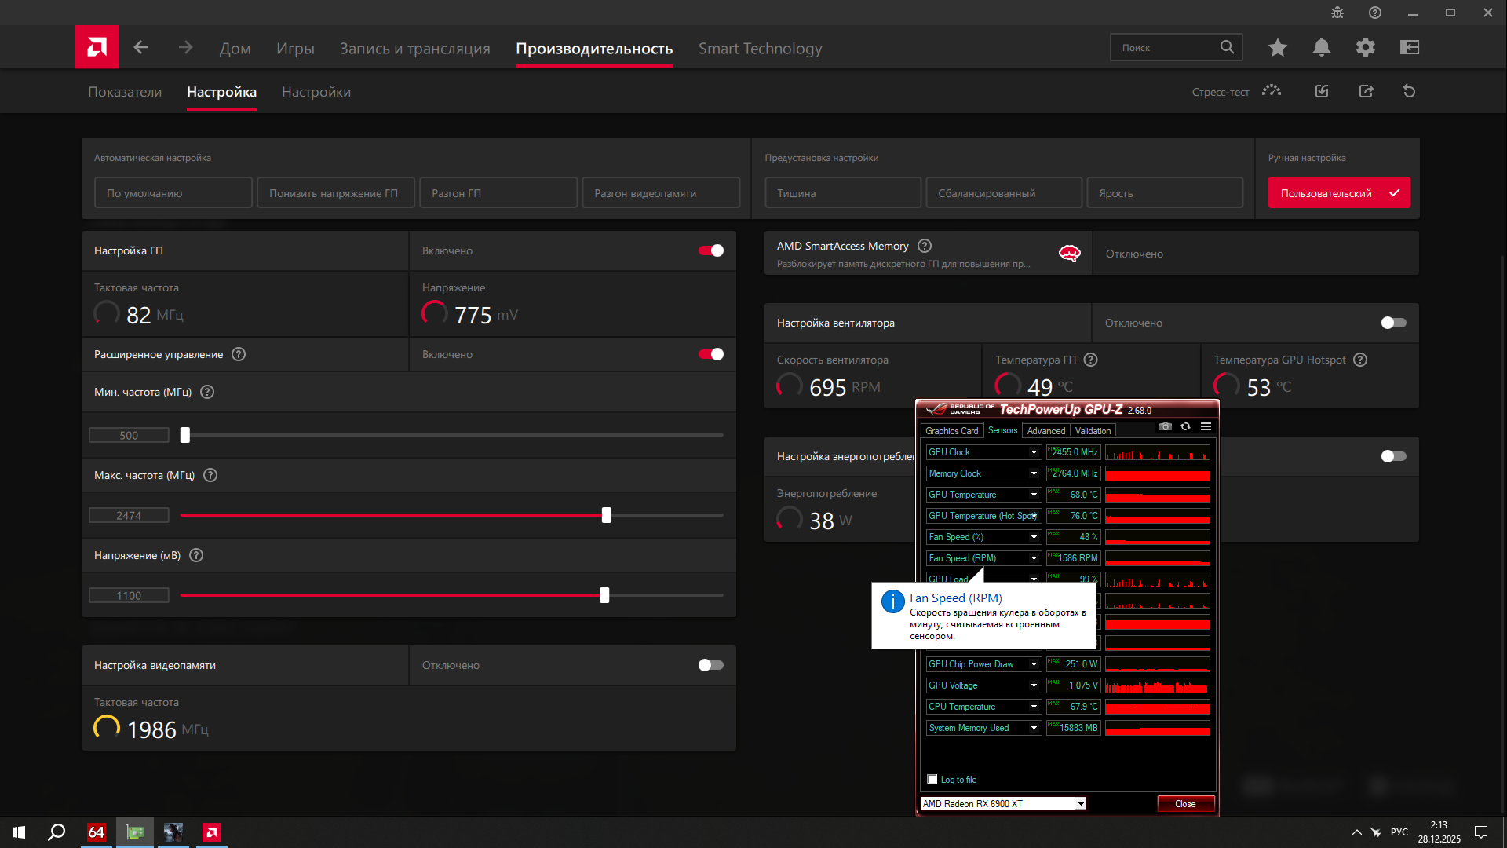Open the settings gear icon
The height and width of the screenshot is (848, 1507).
point(1365,48)
